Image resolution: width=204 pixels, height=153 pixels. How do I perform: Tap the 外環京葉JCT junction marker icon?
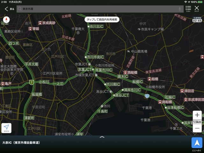pyautogui.click(x=96, y=75)
